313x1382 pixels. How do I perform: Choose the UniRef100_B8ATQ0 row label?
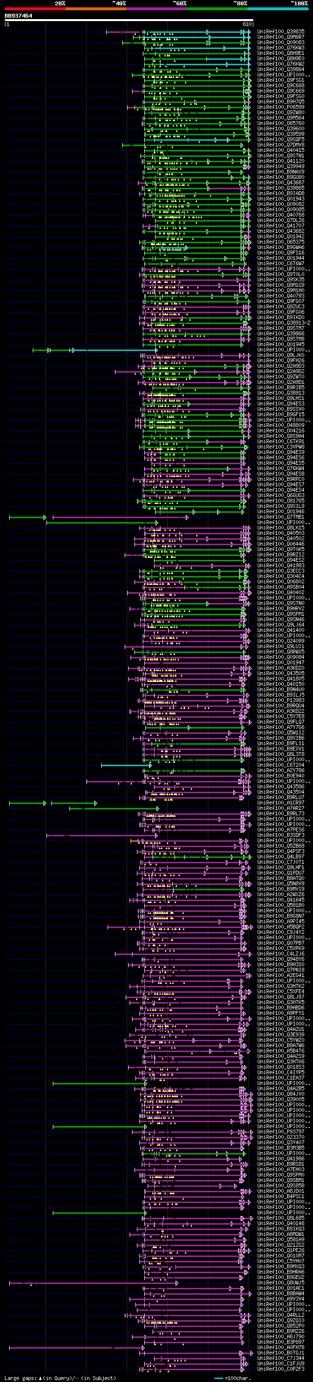[x=281, y=878]
